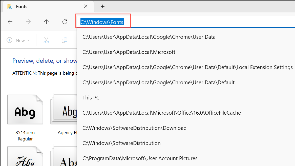Image resolution: width=295 pixels, height=166 pixels.
Task: Select the User Account Pictures suggestion
Action: click(x=140, y=158)
